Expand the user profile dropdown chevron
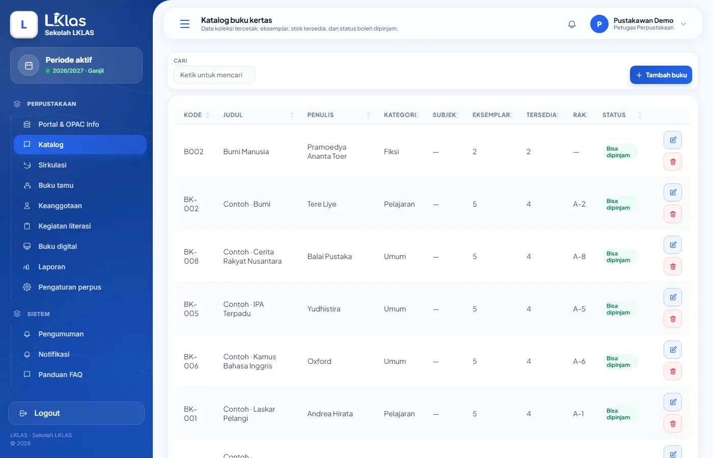Viewport: 713px width, 458px height. pyautogui.click(x=683, y=24)
